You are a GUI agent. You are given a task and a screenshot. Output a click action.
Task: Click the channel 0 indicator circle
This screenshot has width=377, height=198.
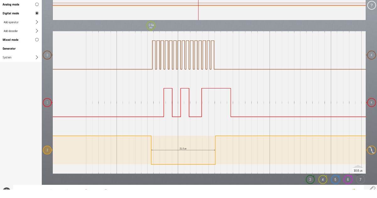pyautogui.click(x=47, y=55)
